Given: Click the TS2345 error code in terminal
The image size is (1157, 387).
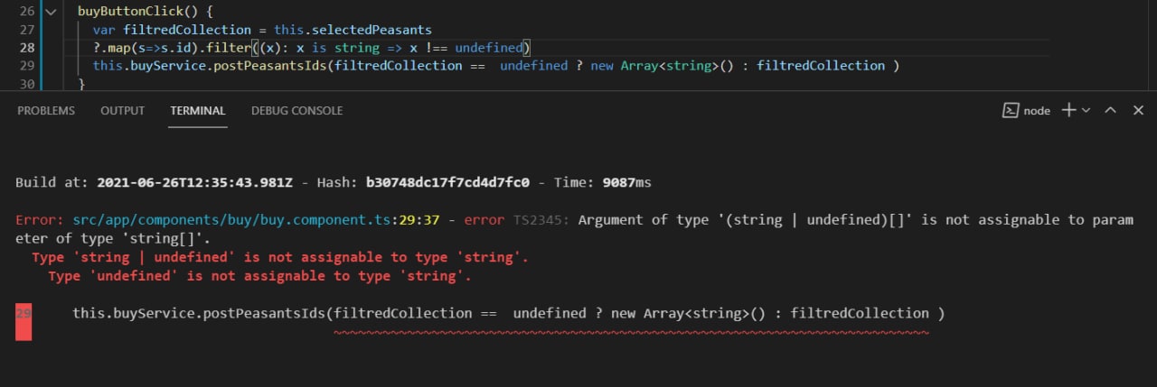Looking at the screenshot, I should 541,220.
